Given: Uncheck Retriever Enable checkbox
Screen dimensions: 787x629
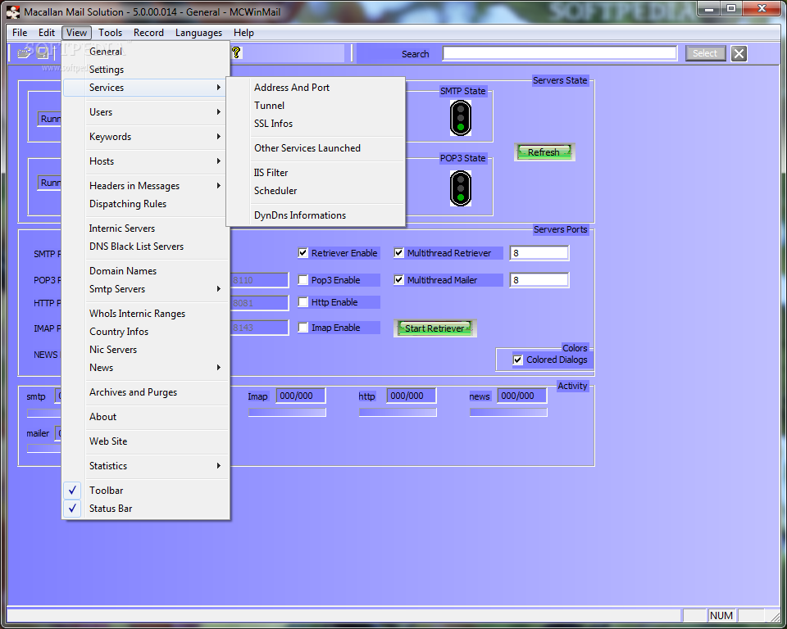Looking at the screenshot, I should tap(303, 253).
